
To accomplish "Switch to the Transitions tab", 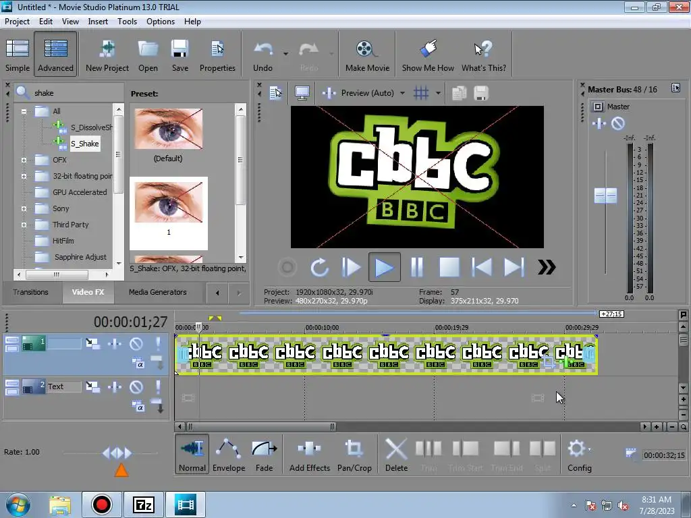I will [x=30, y=292].
